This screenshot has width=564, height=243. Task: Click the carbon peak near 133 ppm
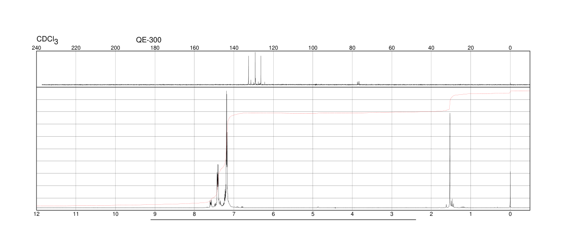pos(248,70)
